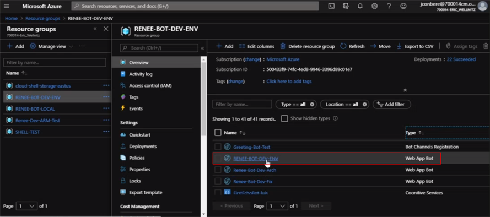Open the notifications bell
The image size is (490, 217).
[360, 6]
